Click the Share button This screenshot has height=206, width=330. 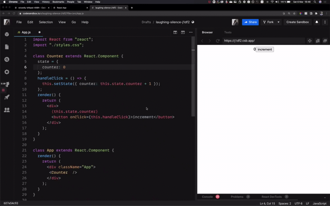coord(250,22)
